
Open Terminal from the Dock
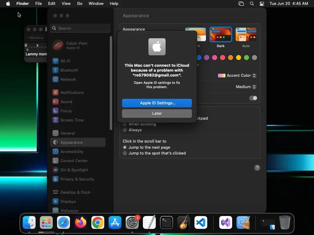point(167,222)
